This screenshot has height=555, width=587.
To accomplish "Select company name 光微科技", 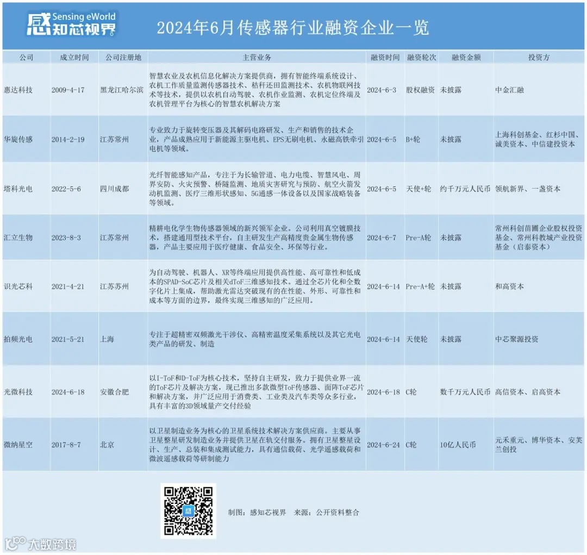I will pyautogui.click(x=18, y=392).
